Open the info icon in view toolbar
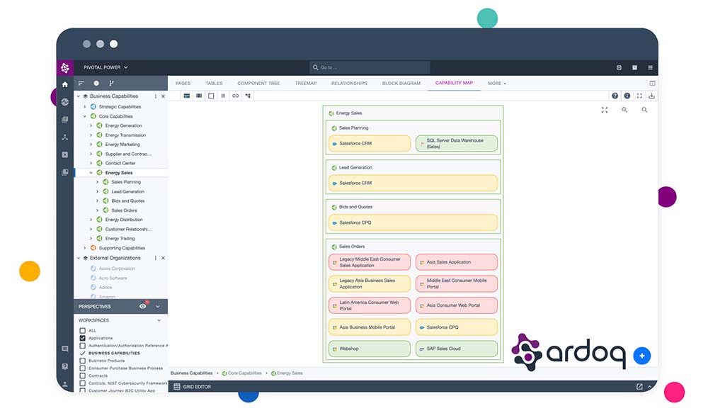The height and width of the screenshot is (418, 708). coord(627,96)
